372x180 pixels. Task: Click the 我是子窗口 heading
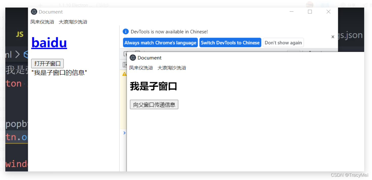coord(153,86)
